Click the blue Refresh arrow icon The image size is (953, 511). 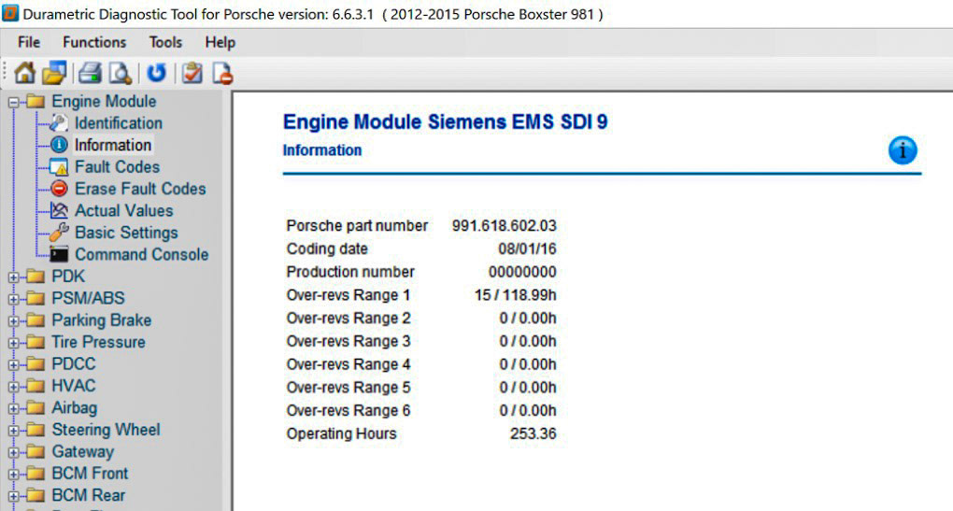click(x=156, y=73)
